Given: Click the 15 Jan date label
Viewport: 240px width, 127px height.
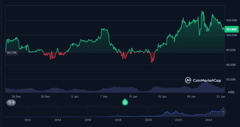Looking at the screenshot, I should click(x=162, y=97).
